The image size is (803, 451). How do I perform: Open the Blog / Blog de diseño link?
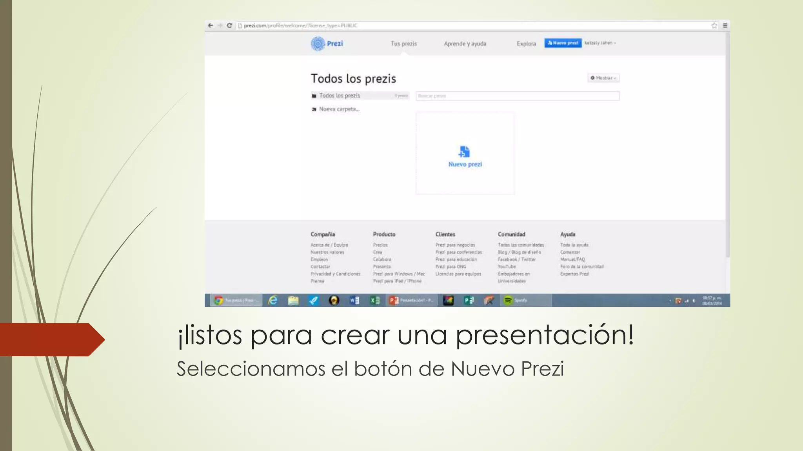pyautogui.click(x=519, y=252)
